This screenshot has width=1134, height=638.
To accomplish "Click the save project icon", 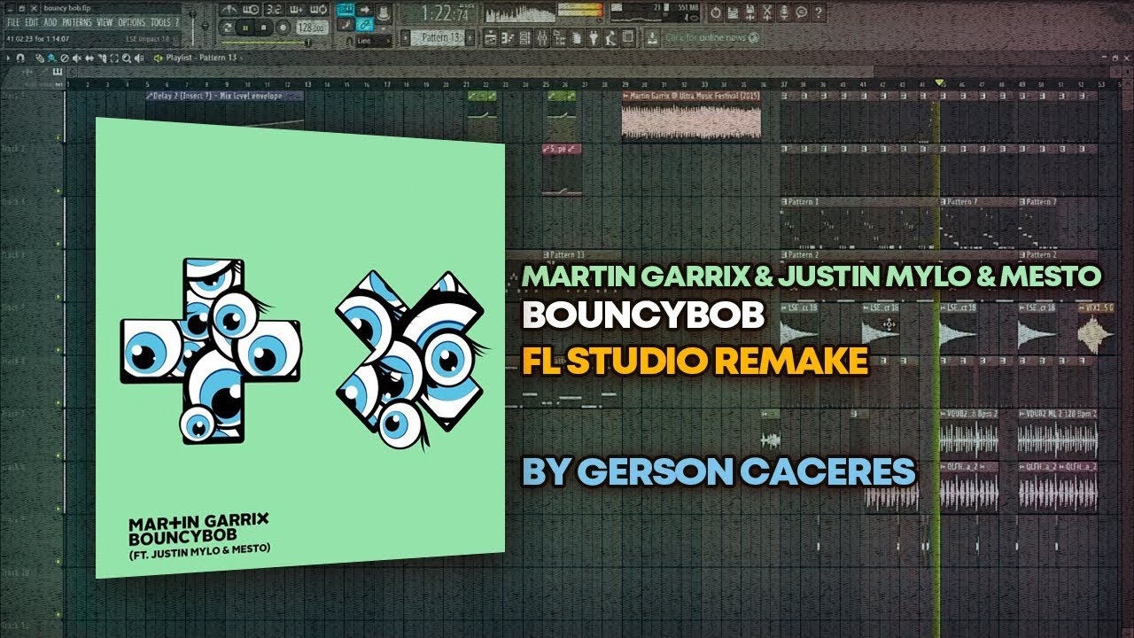I will point(733,12).
